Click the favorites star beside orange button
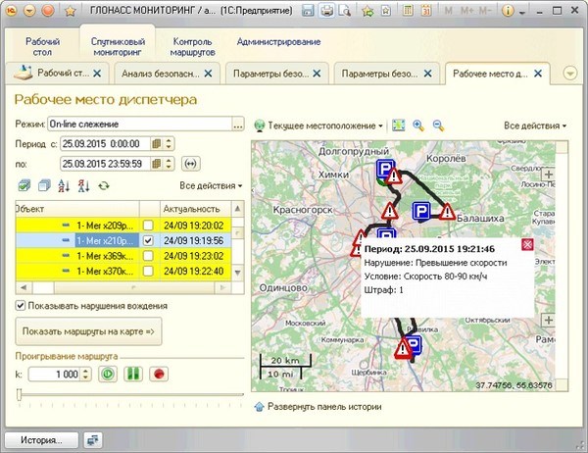 pos(71,11)
